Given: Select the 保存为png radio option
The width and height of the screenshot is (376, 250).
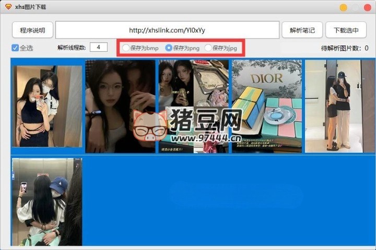Looking at the screenshot, I should [169, 48].
